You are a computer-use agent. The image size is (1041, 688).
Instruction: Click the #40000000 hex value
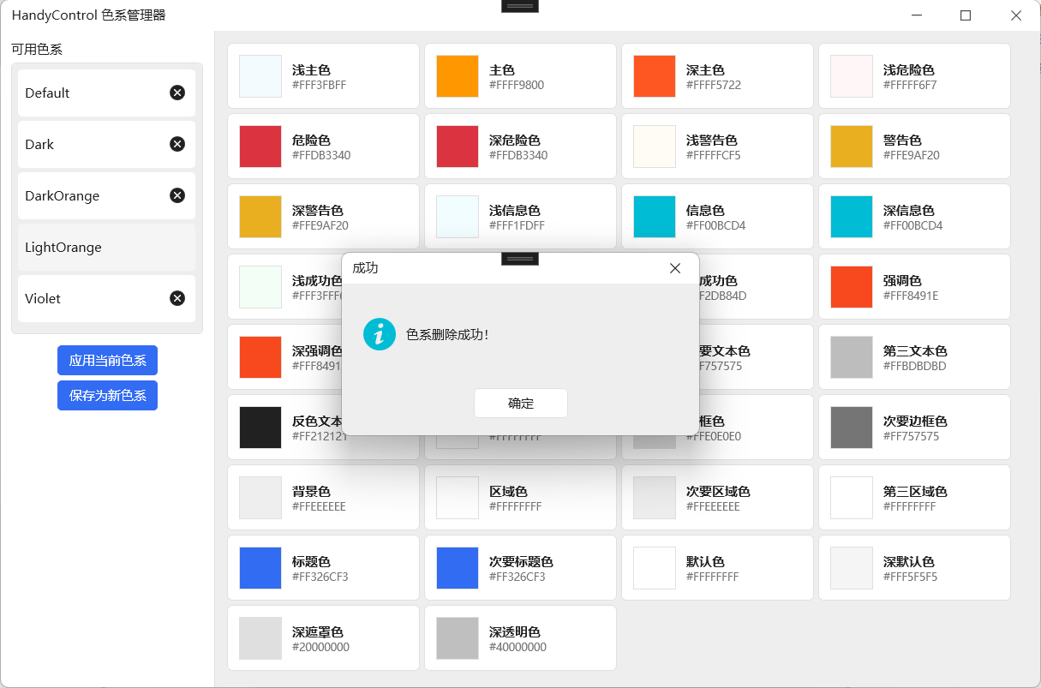(518, 648)
